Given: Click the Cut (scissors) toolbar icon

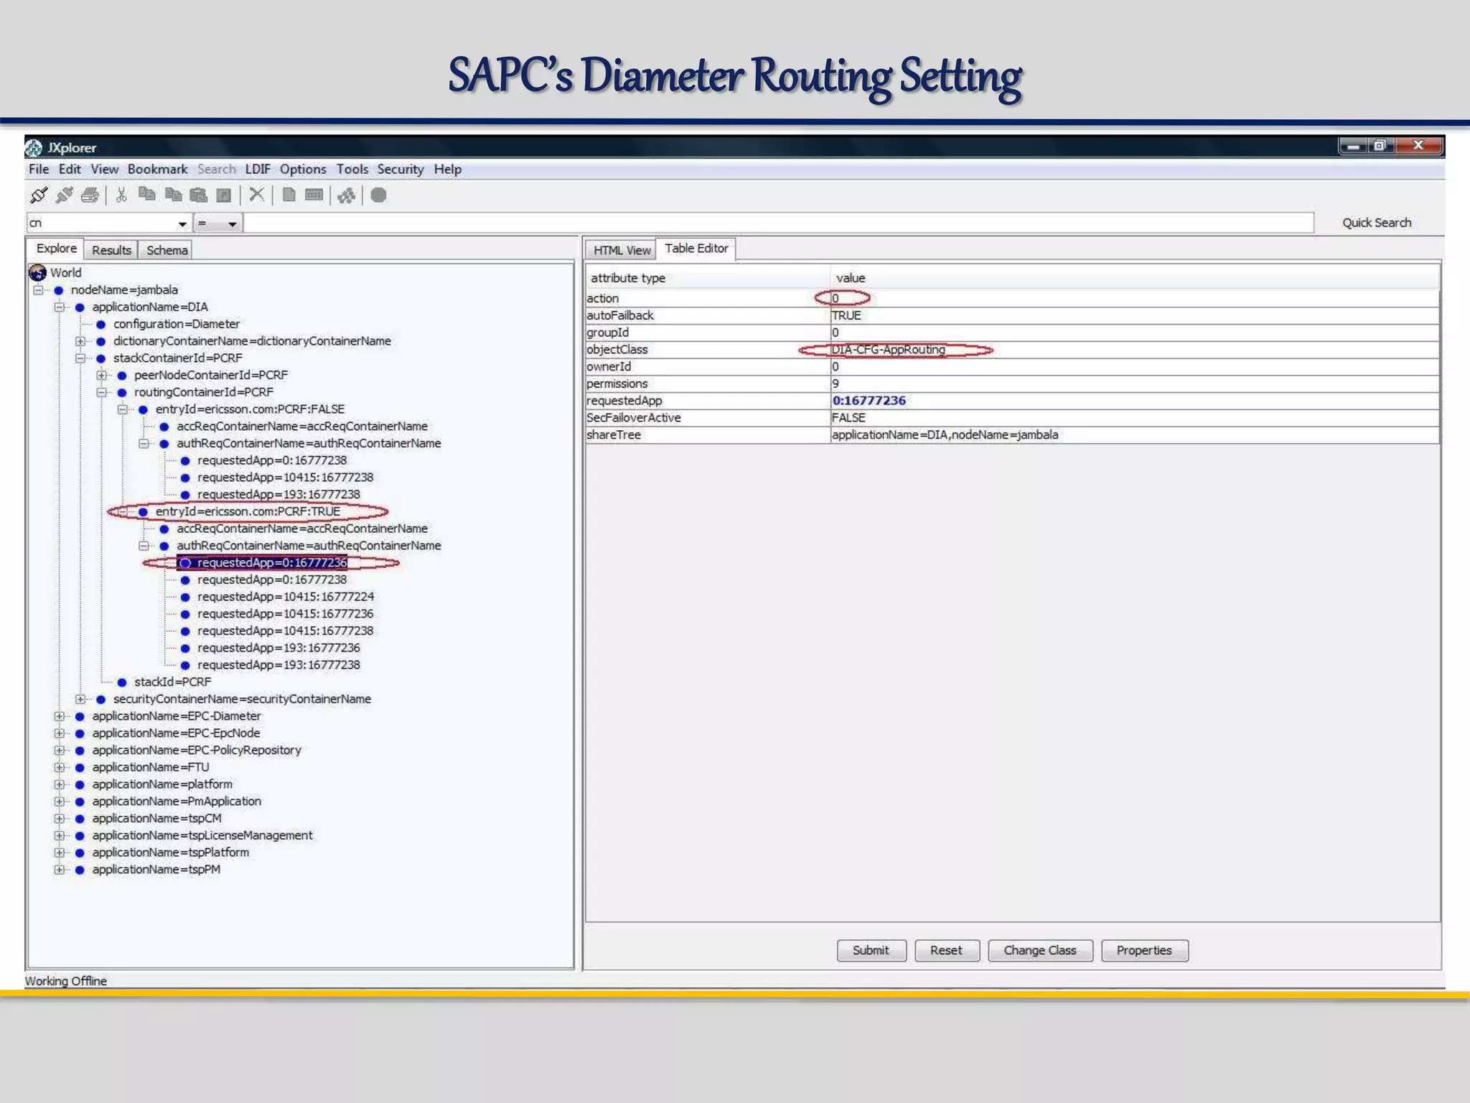Looking at the screenshot, I should pos(121,195).
